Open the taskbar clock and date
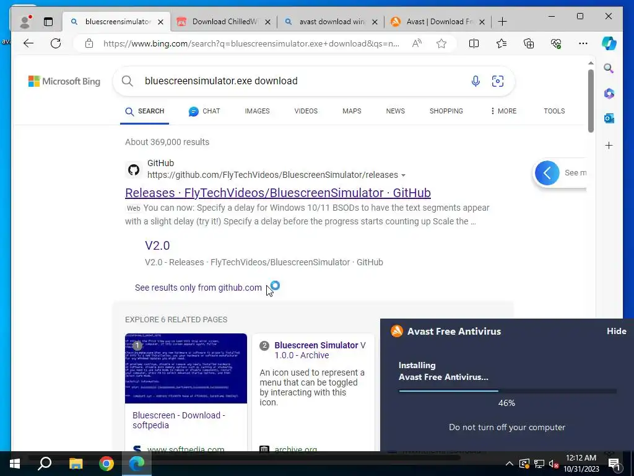Screen dimensions: 634x476 (581, 464)
